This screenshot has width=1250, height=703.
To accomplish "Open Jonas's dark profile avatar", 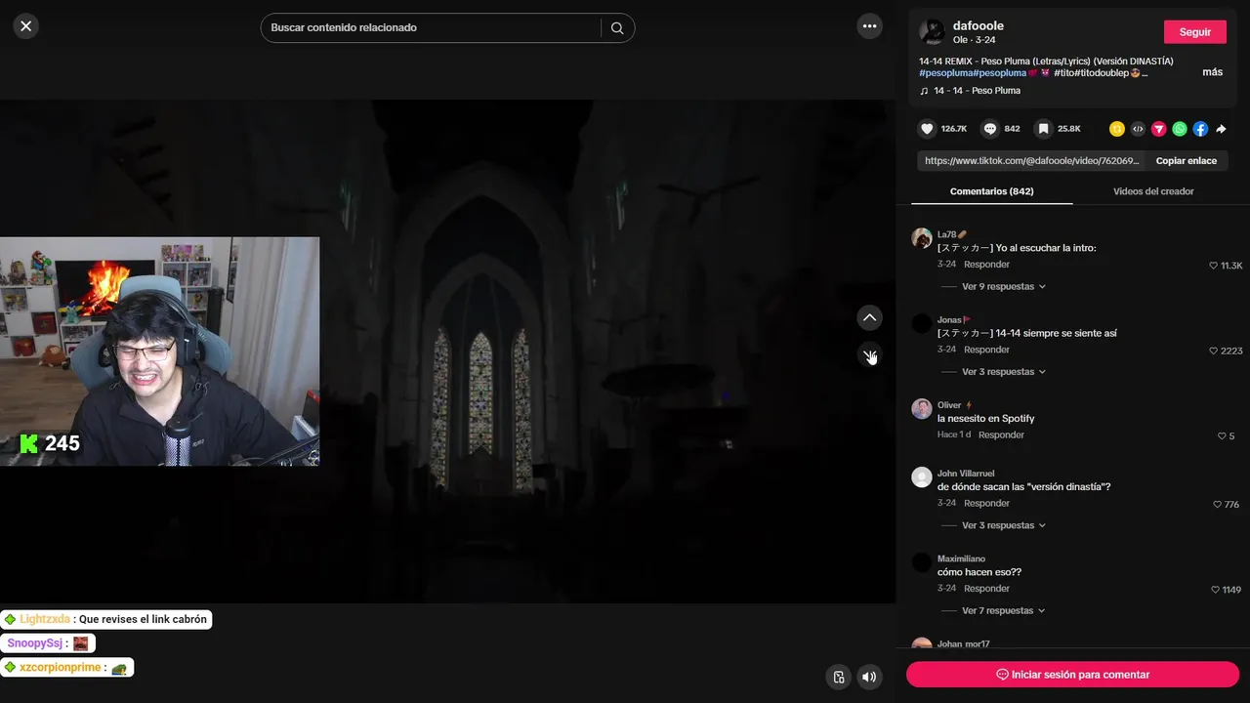I will (x=922, y=323).
